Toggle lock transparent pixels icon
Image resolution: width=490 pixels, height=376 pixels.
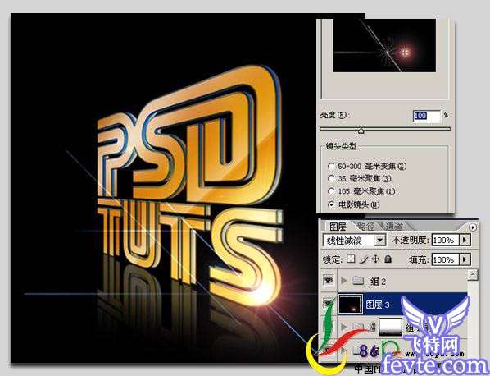click(352, 259)
